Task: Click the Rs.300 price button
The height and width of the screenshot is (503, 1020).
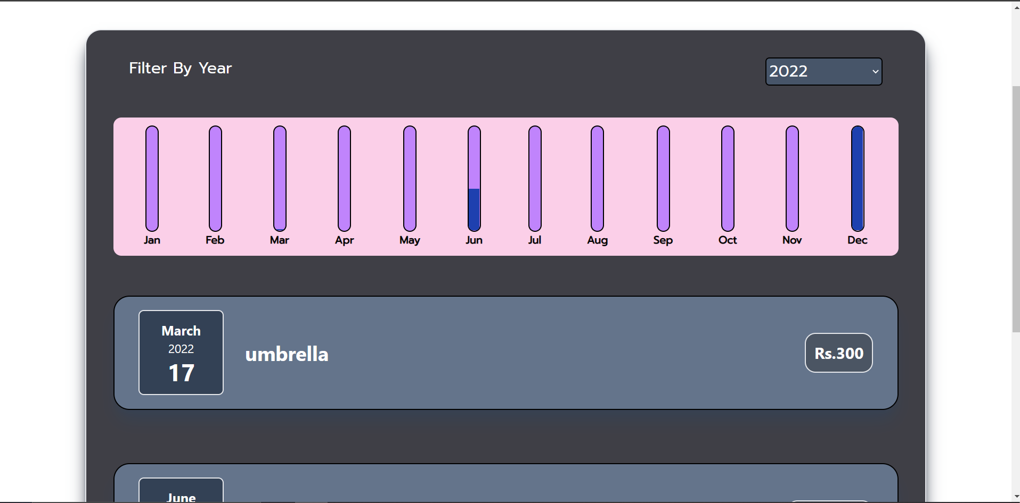Action: point(838,353)
